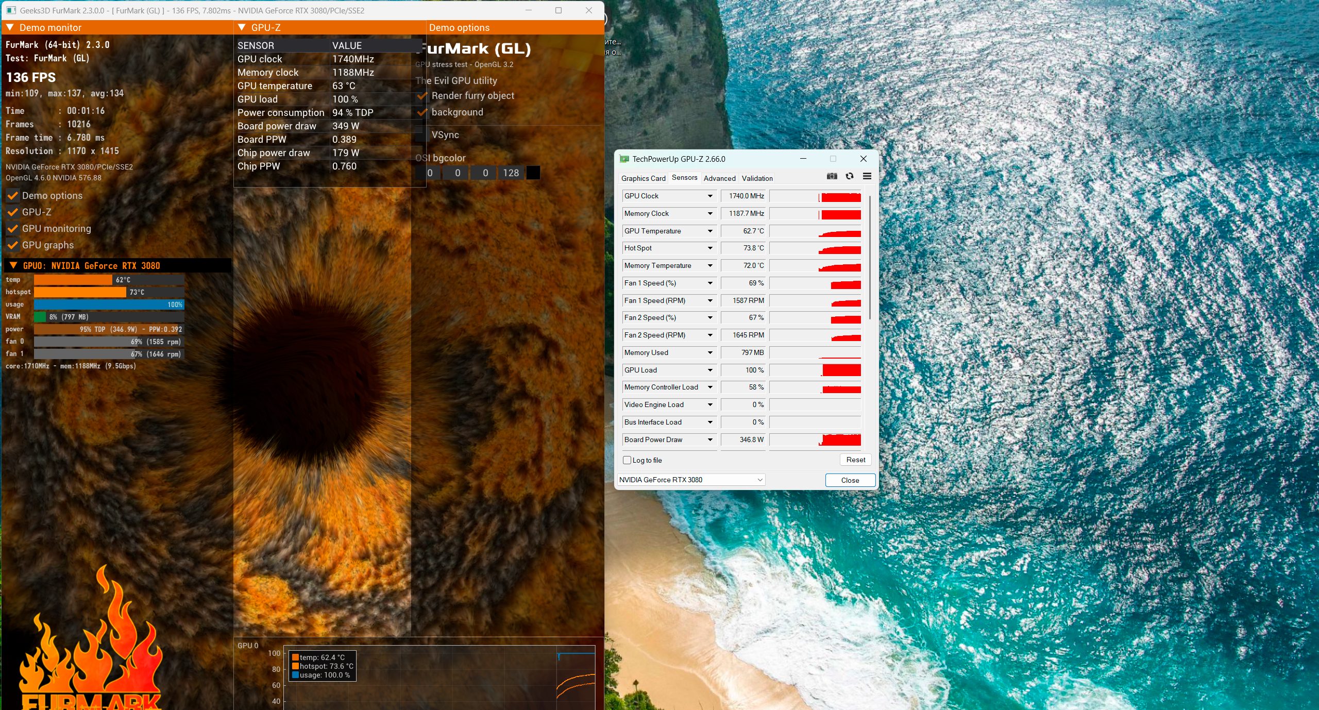
Task: Open the Fan 1 Speed (%) dropdown
Action: tap(710, 283)
